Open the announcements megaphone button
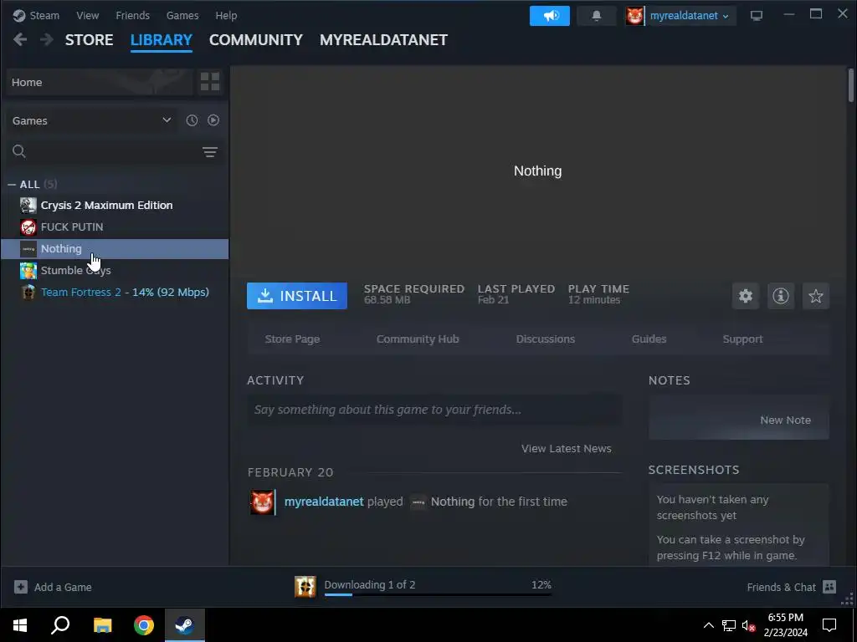 [549, 16]
